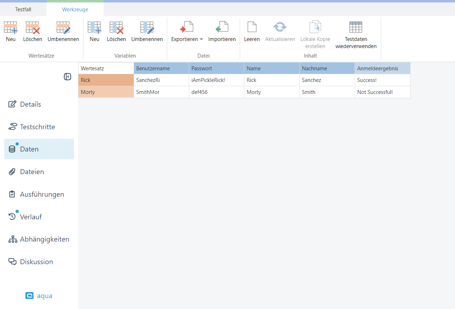Switch to the Testfall tab
Image resolution: width=455 pixels, height=309 pixels.
coord(23,10)
